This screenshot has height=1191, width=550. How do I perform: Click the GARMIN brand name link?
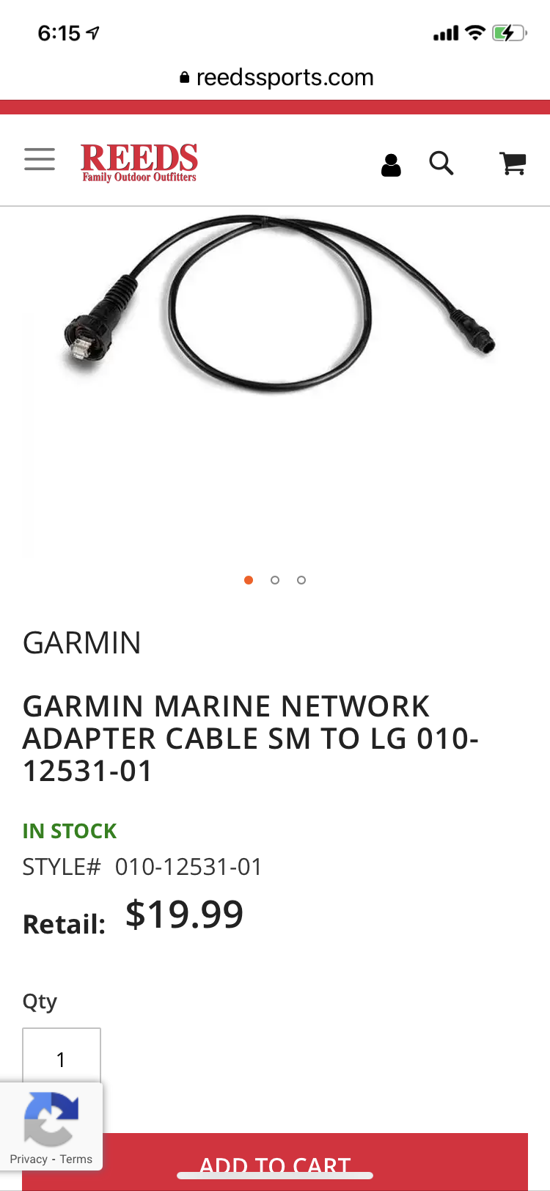pos(82,643)
